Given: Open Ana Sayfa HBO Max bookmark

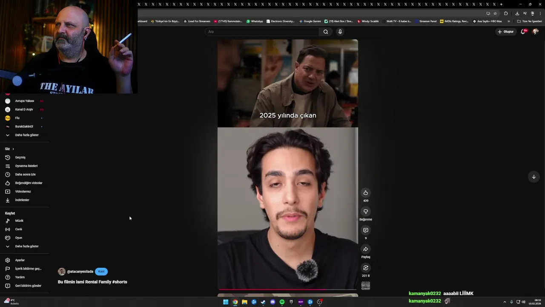Looking at the screenshot, I should click(487, 21).
